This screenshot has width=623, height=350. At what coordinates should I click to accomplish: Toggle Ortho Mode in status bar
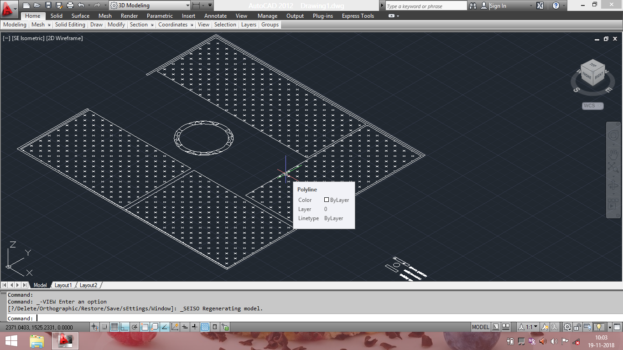[x=125, y=327]
